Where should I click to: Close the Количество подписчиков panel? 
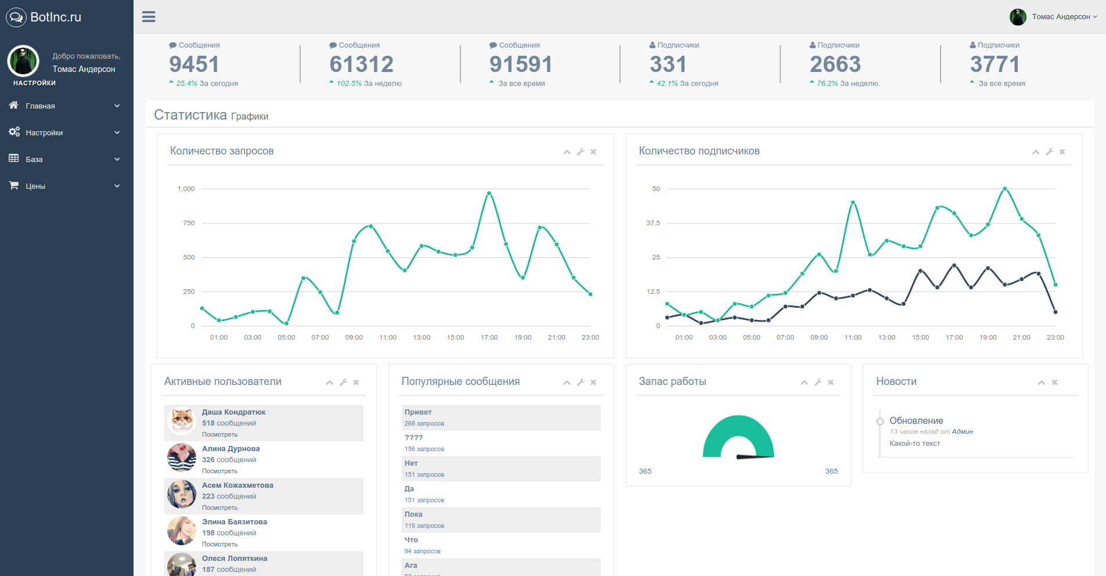(x=1062, y=152)
